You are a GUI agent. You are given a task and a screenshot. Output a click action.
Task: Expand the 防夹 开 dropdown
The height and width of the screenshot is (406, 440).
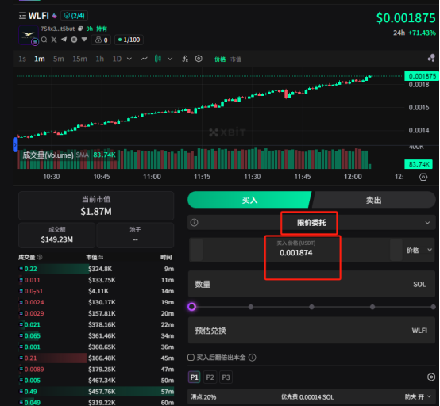pos(418,396)
